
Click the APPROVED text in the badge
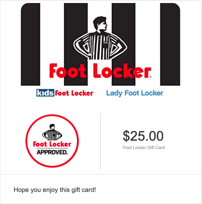tap(52, 152)
